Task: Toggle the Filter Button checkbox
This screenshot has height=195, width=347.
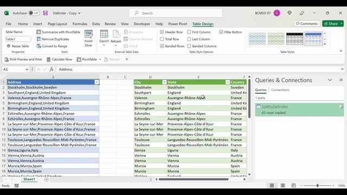Action: [x=221, y=32]
